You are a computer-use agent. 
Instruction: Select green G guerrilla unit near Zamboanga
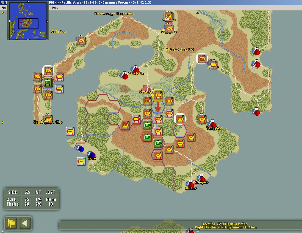pos(48,83)
